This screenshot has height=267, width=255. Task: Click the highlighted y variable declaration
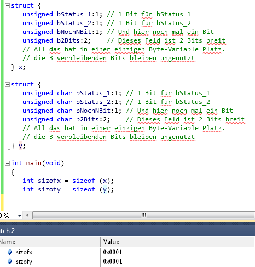click(20, 146)
